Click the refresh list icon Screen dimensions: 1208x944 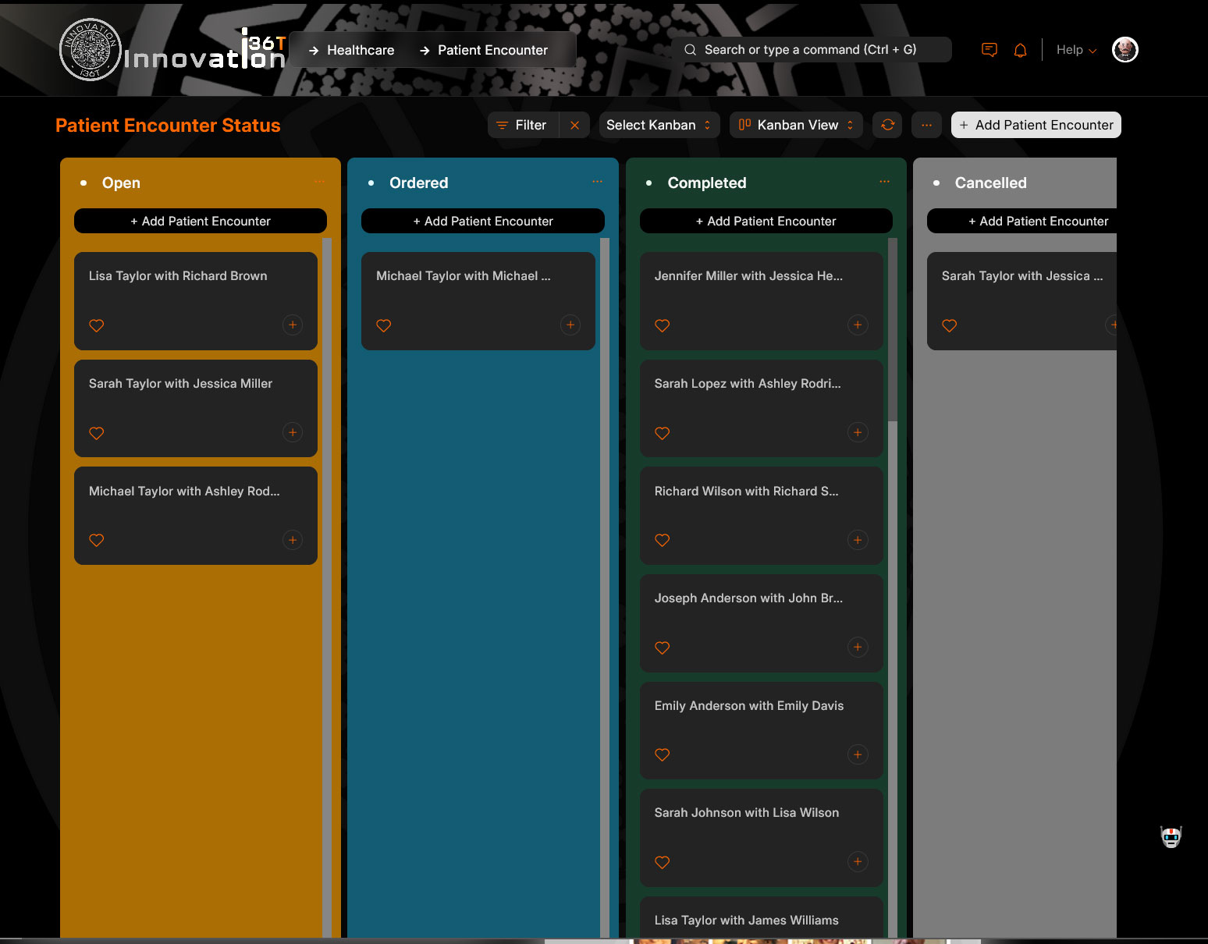pyautogui.click(x=887, y=125)
